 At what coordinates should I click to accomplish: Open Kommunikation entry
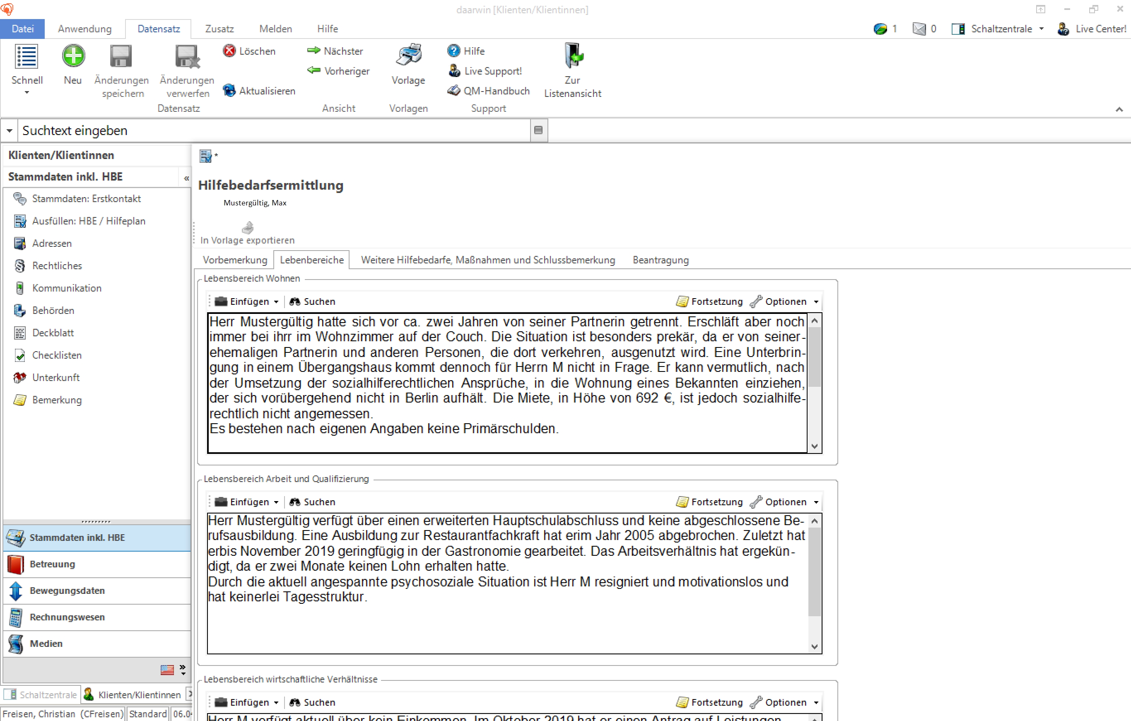click(67, 288)
